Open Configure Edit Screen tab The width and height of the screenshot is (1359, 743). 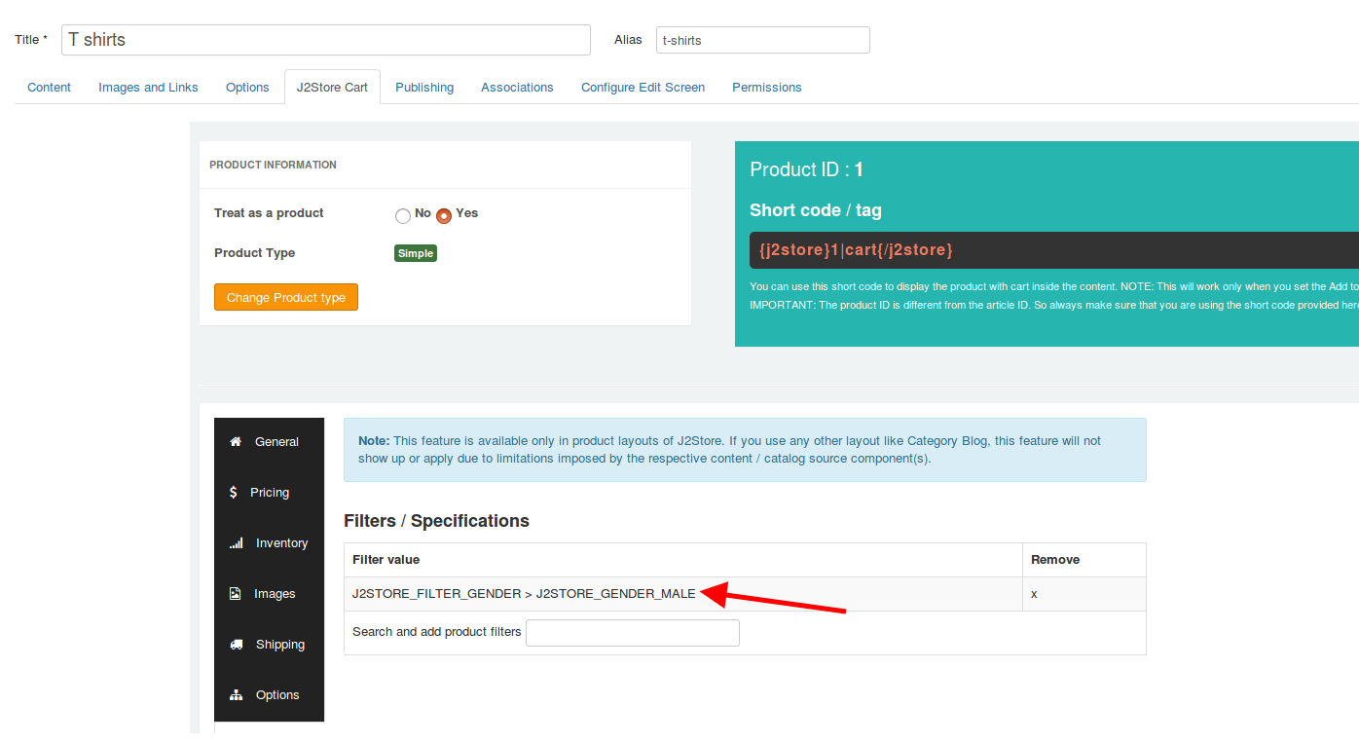point(643,88)
